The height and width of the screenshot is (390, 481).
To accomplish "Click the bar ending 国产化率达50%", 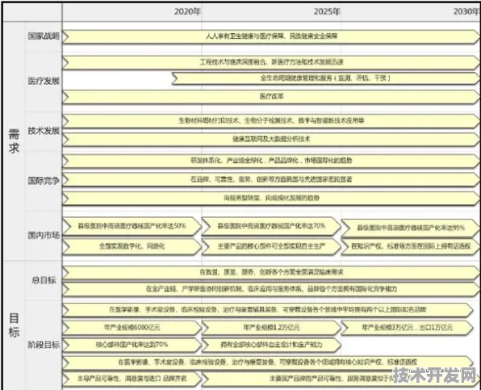I will click(x=132, y=226).
